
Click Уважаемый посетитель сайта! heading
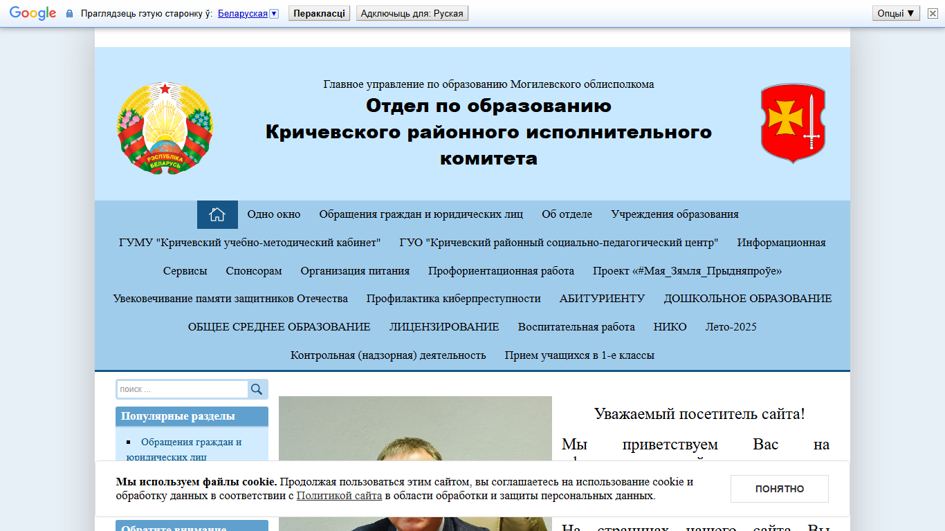click(x=699, y=414)
